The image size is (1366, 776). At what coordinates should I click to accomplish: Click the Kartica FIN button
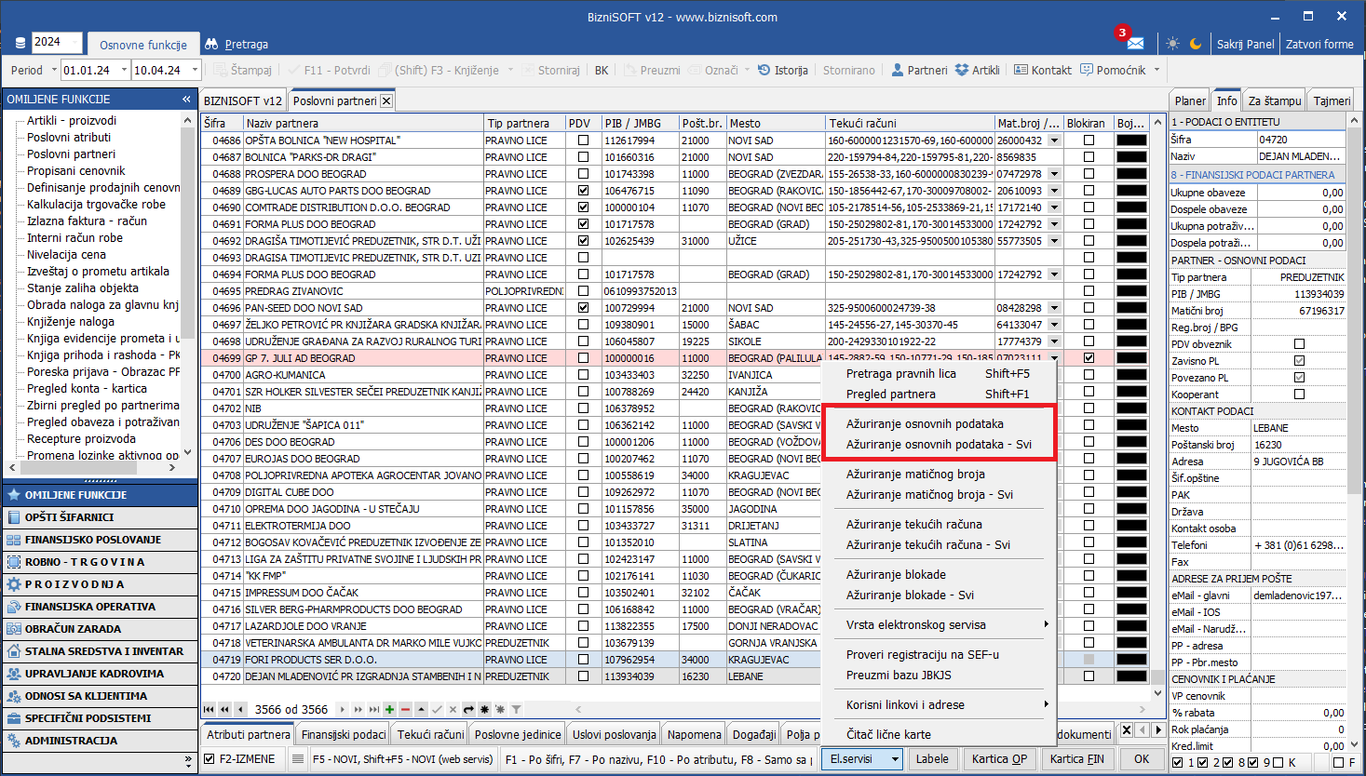point(1076,759)
